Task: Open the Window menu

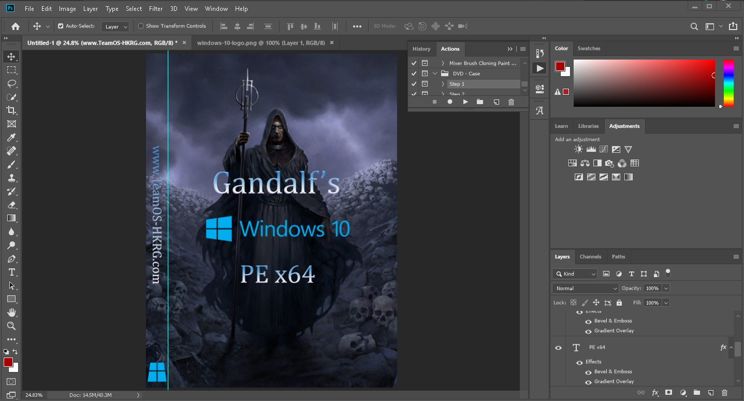Action: point(216,9)
